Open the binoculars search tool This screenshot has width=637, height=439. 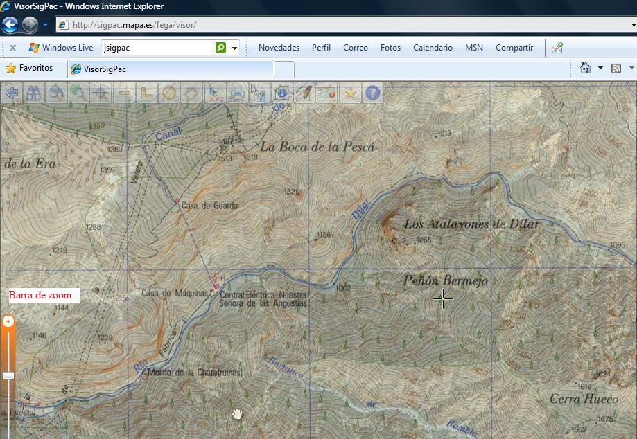[x=33, y=92]
